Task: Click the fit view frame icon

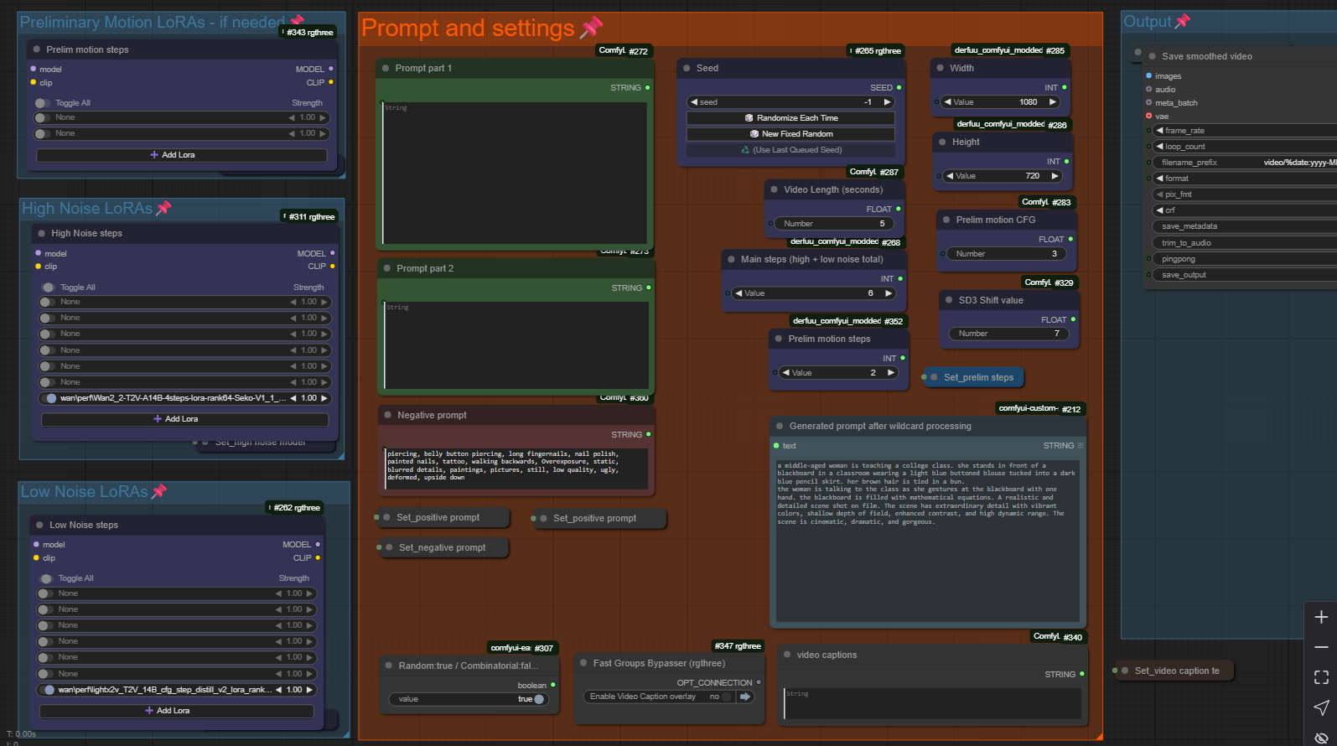Action: (1321, 677)
